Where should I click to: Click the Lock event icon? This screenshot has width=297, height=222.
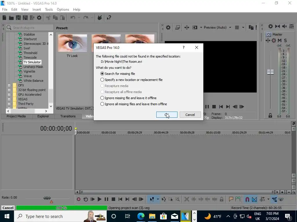click(x=221, y=199)
